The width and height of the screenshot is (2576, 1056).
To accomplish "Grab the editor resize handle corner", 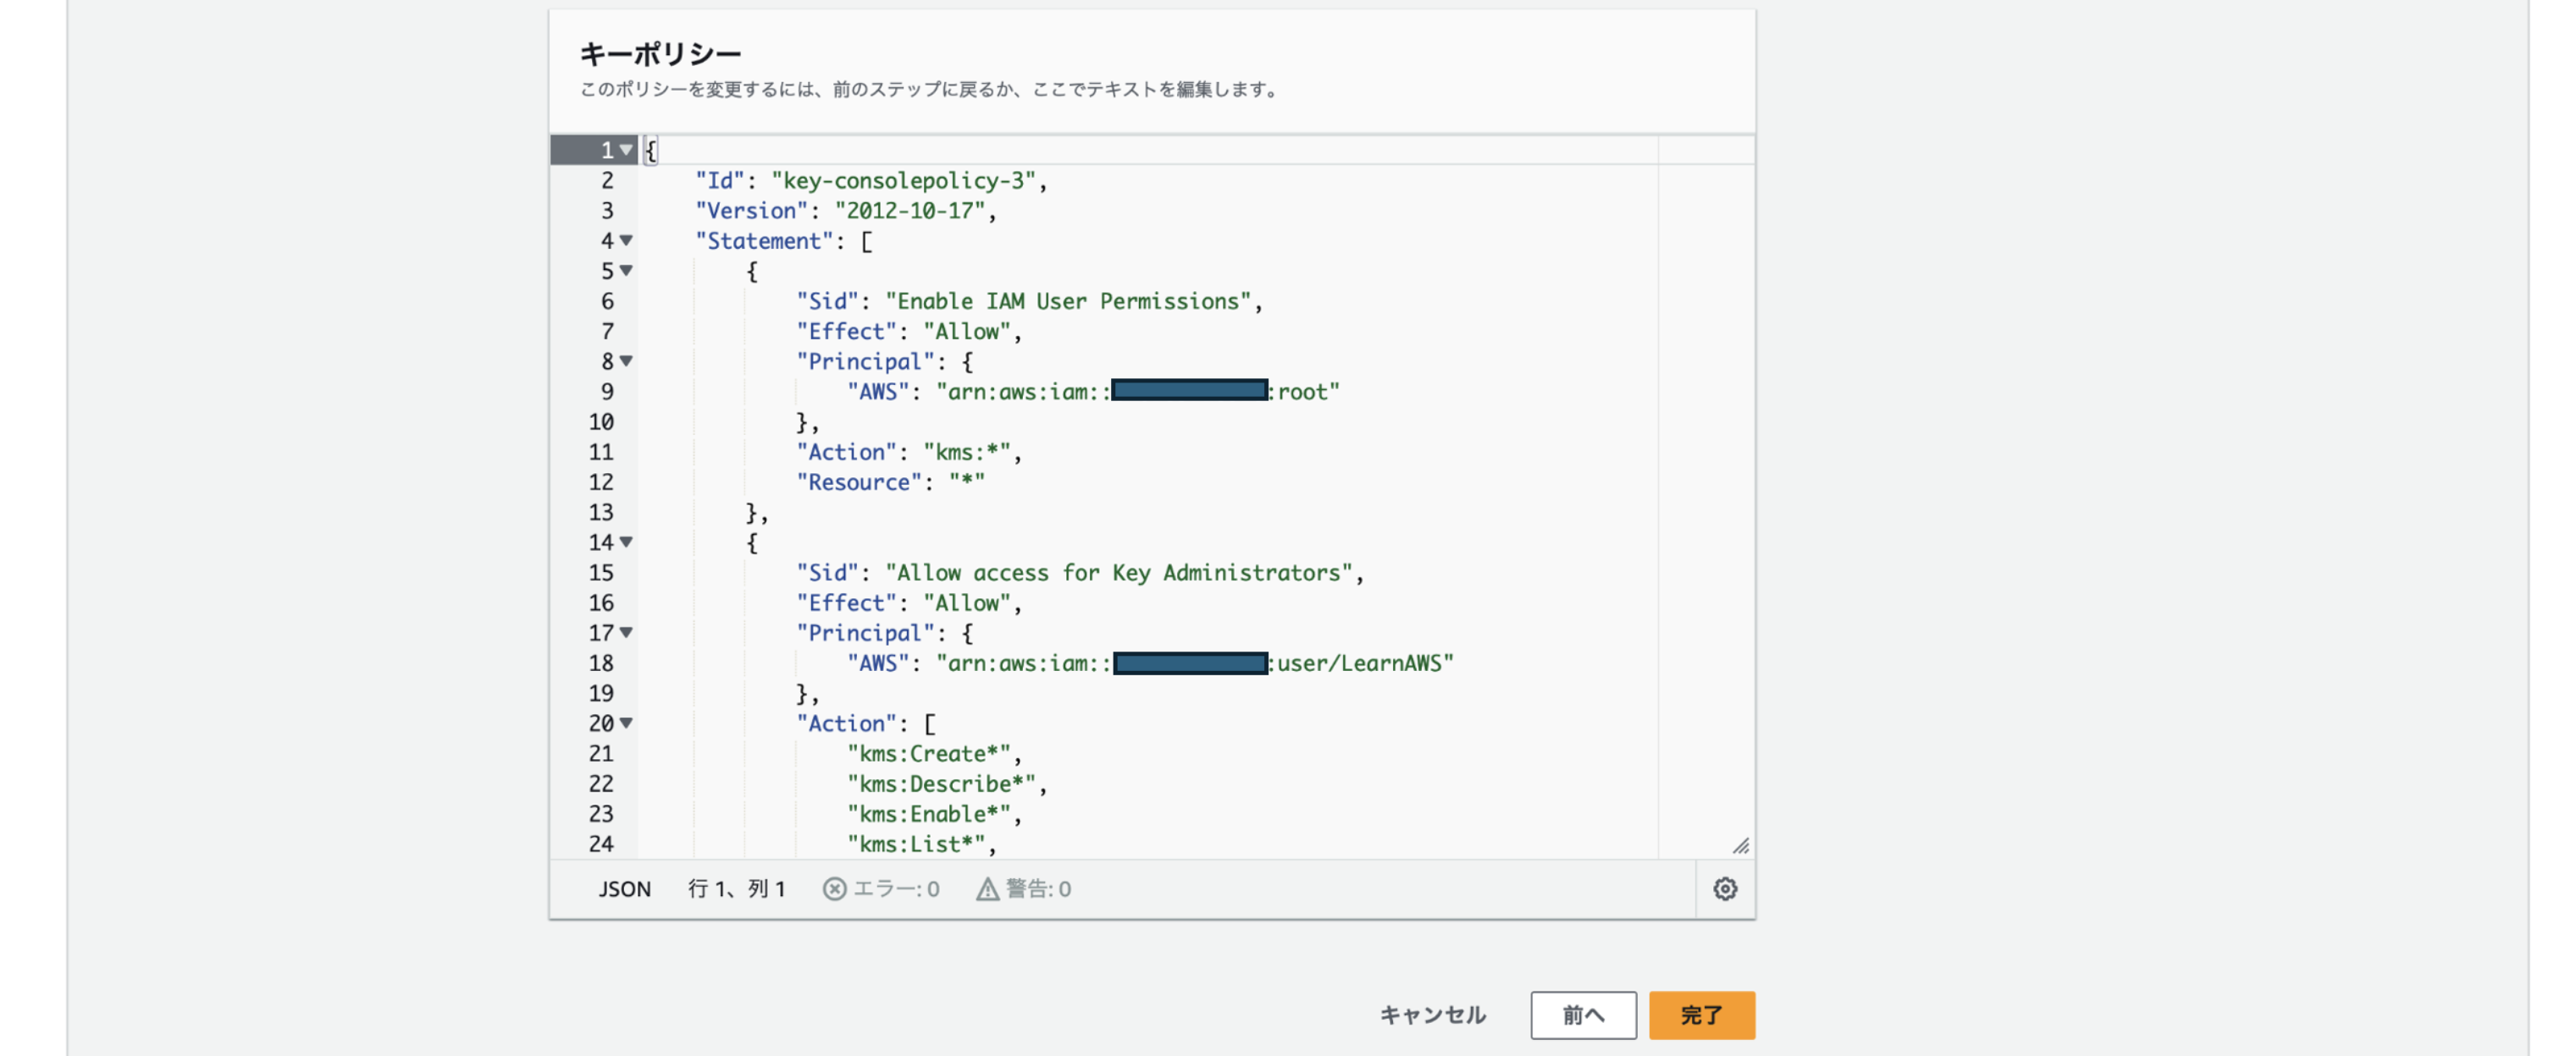I will tap(1741, 845).
